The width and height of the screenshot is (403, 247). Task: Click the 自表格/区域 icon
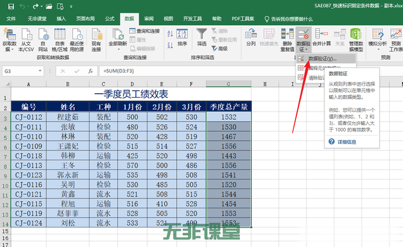[x=60, y=40]
